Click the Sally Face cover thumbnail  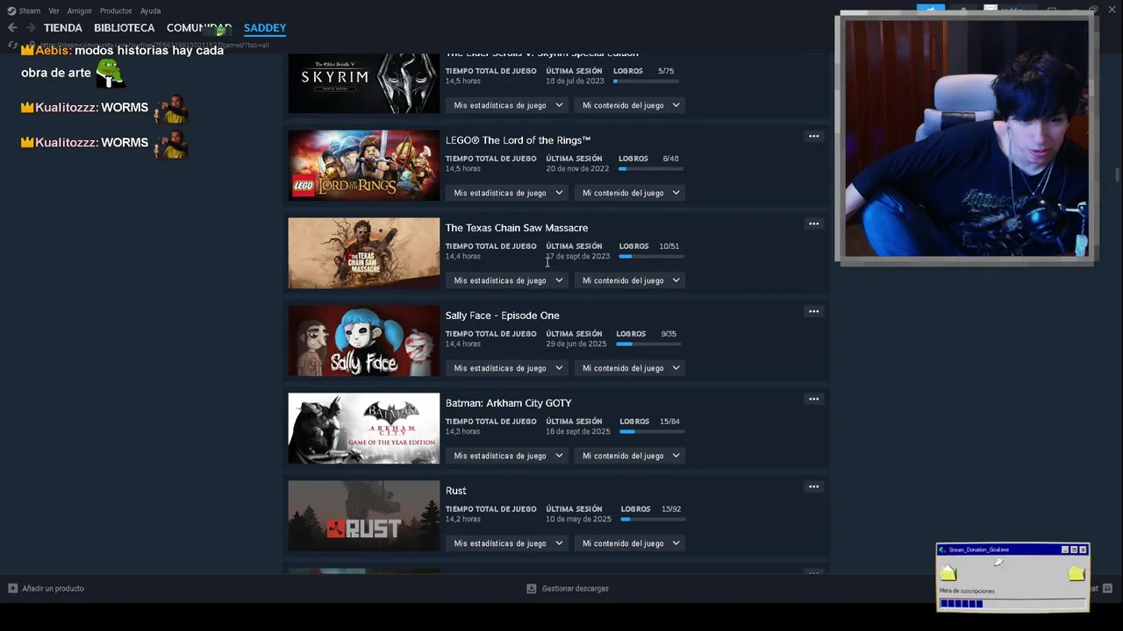tap(364, 341)
